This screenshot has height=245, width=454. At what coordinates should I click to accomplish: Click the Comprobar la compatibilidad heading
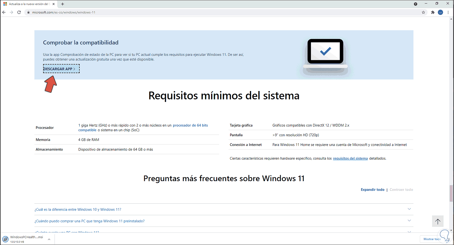click(x=81, y=42)
